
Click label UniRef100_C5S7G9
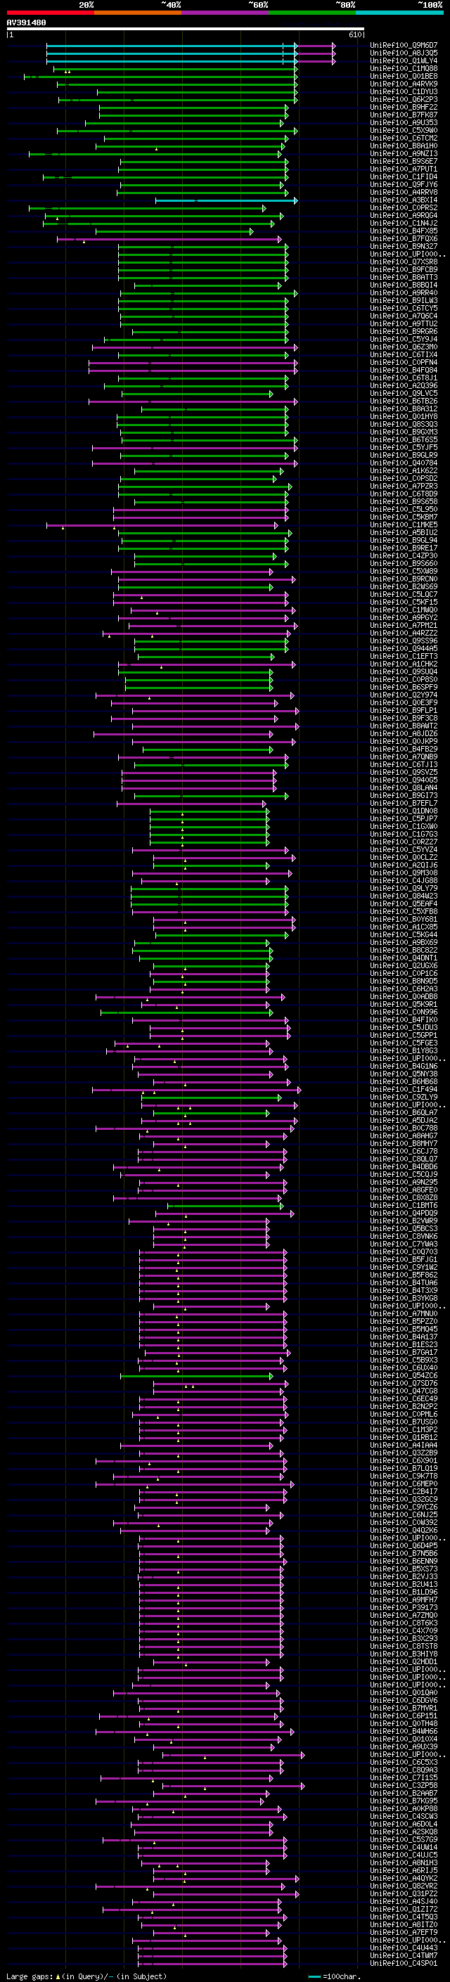point(404,1839)
